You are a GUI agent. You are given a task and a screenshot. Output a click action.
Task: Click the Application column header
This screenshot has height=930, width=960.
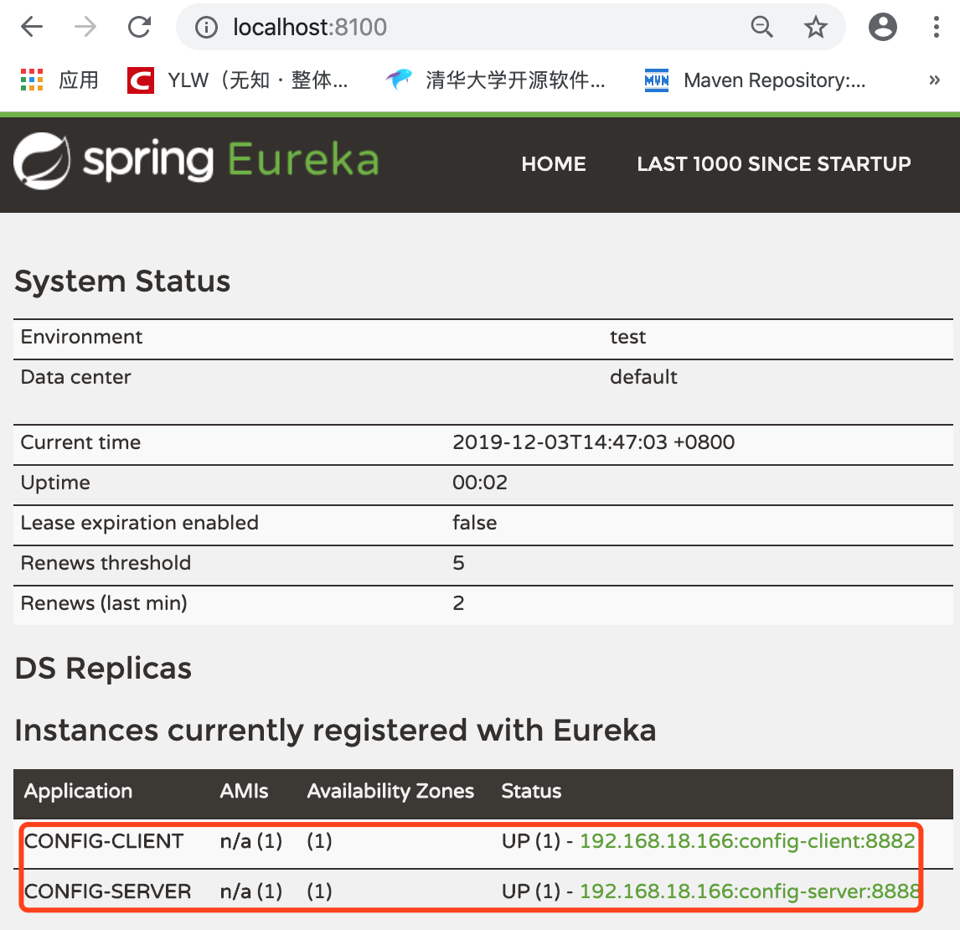pyautogui.click(x=79, y=791)
